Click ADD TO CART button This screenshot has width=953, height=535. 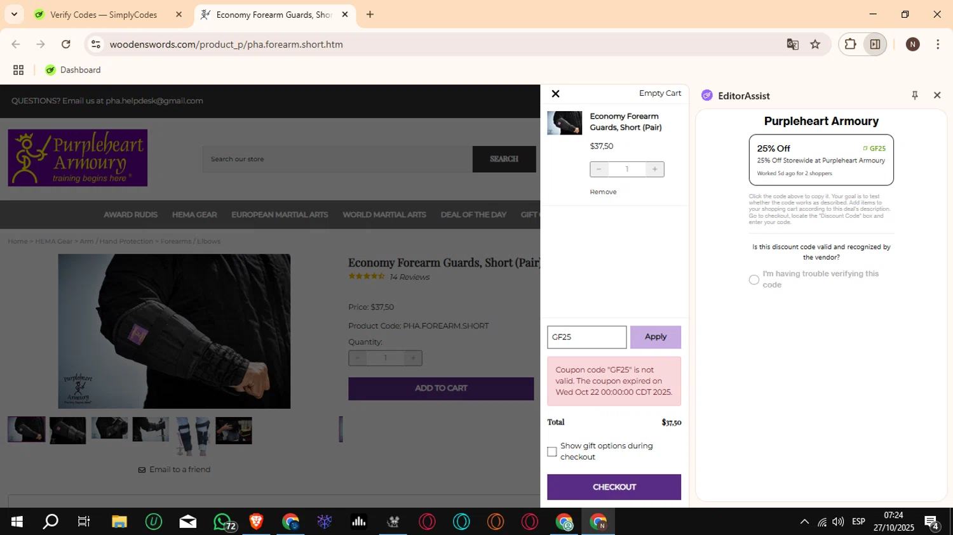(441, 388)
